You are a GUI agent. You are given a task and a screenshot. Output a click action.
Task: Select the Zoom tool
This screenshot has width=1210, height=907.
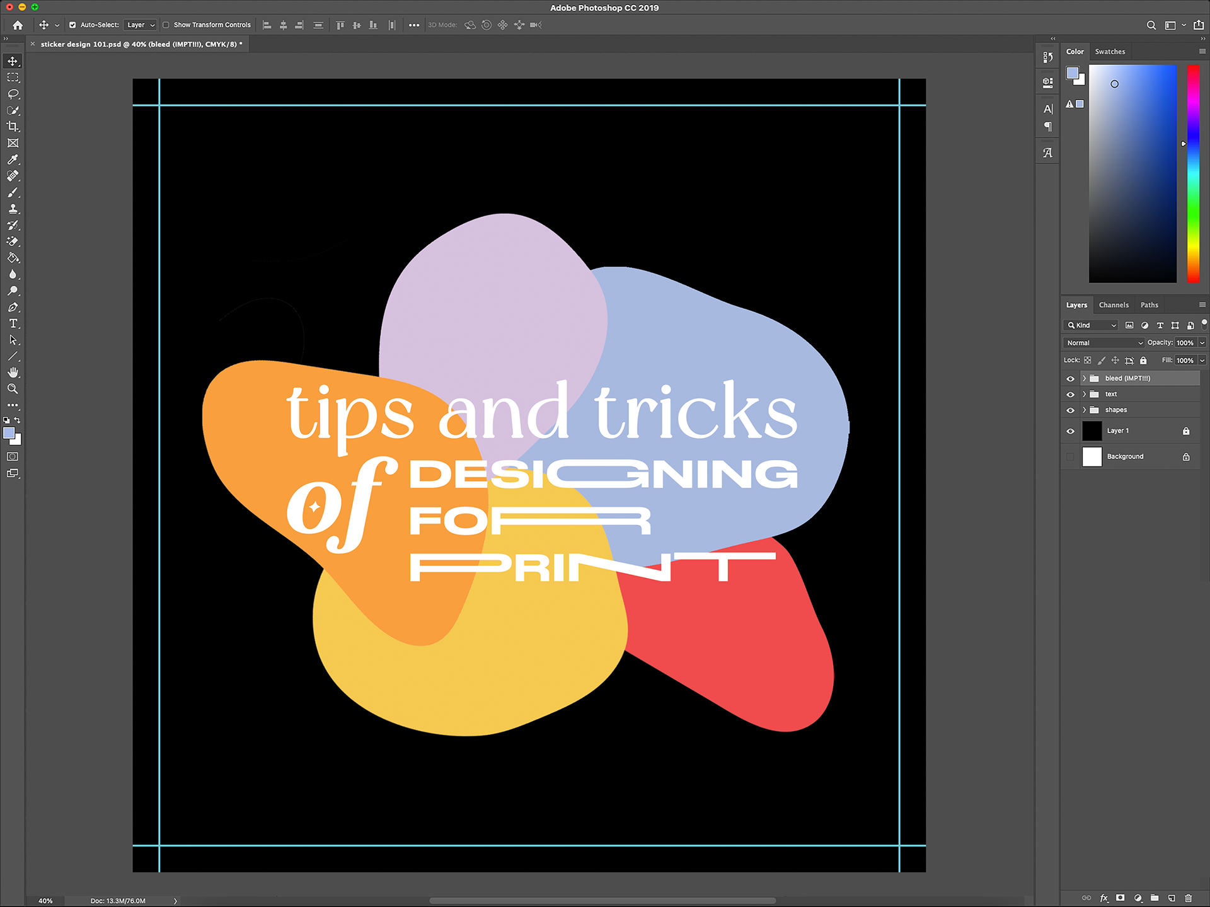click(13, 389)
